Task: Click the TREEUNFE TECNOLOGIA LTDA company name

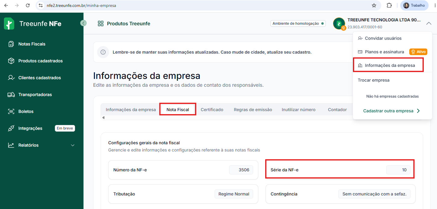Action: click(384, 20)
